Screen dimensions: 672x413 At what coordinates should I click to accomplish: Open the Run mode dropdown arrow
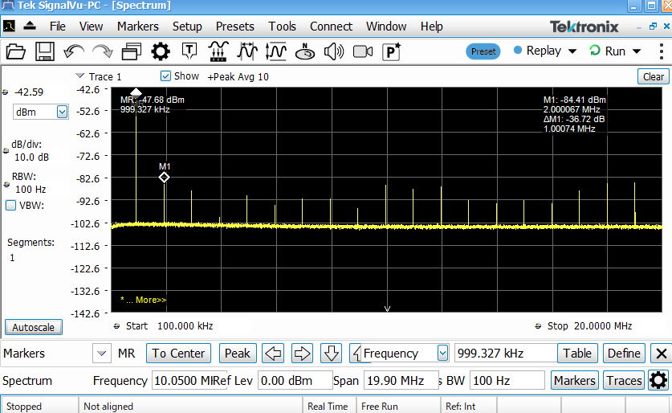[637, 51]
